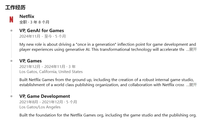
Task: Click the paragraph starting 'Built the foundation for'
Action: (x=108, y=115)
